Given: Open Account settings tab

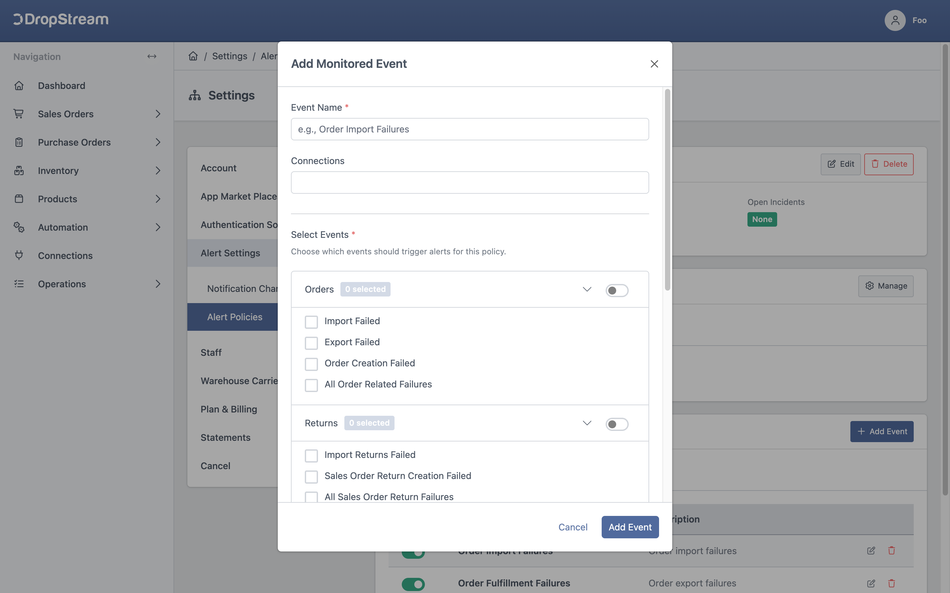Looking at the screenshot, I should [x=218, y=168].
